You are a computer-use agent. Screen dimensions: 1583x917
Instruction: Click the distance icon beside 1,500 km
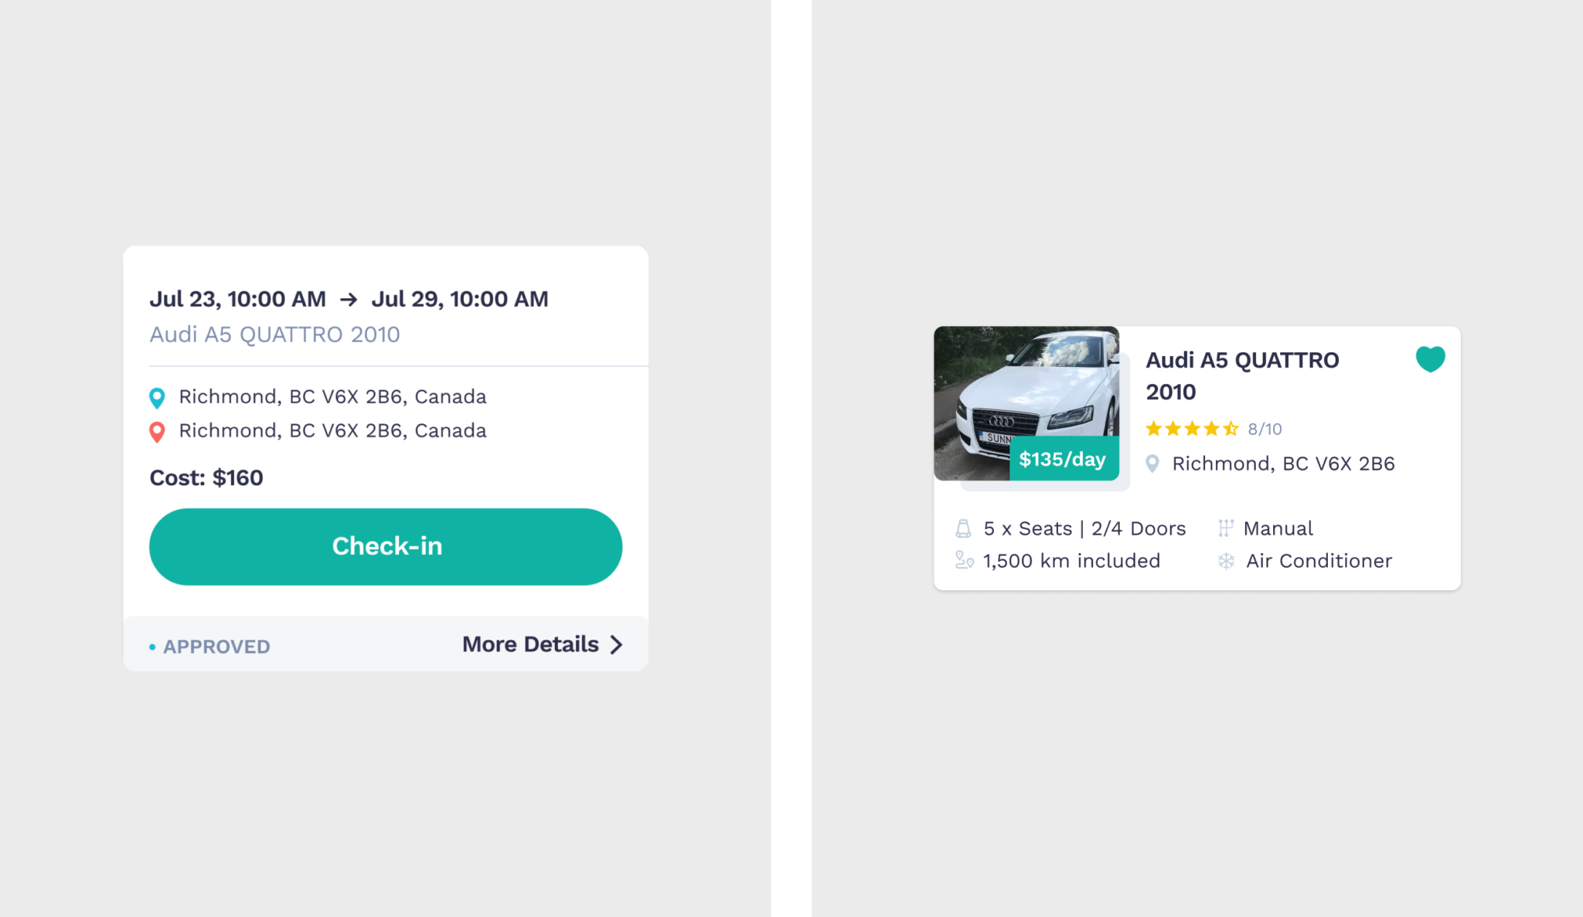click(x=964, y=560)
